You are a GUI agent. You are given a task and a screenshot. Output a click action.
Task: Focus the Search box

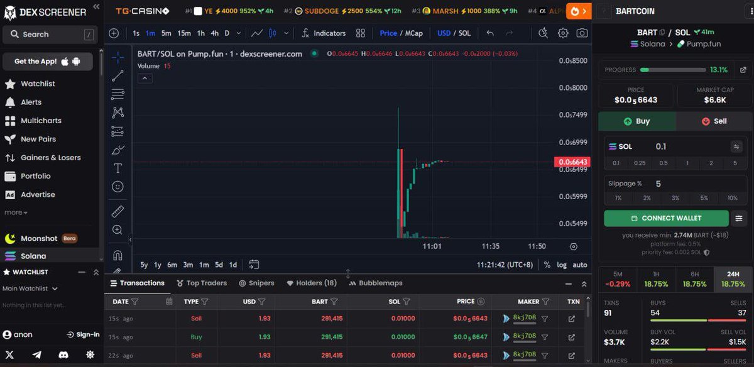click(50, 35)
